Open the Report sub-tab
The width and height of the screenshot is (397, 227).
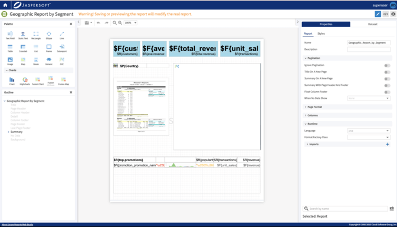(x=308, y=34)
